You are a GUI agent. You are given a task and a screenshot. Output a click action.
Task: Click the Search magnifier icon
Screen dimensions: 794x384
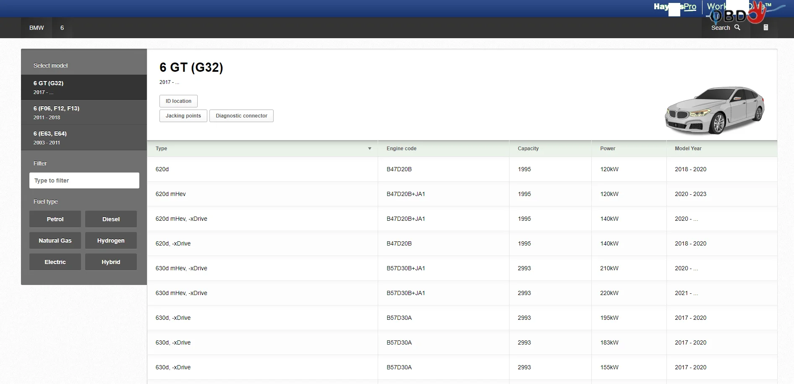[737, 28]
